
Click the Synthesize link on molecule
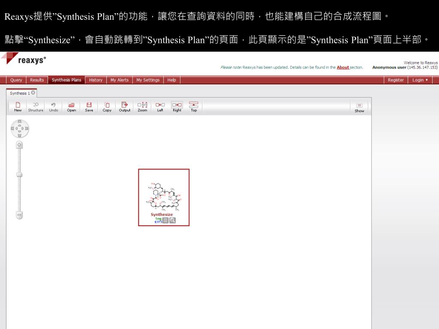[162, 214]
